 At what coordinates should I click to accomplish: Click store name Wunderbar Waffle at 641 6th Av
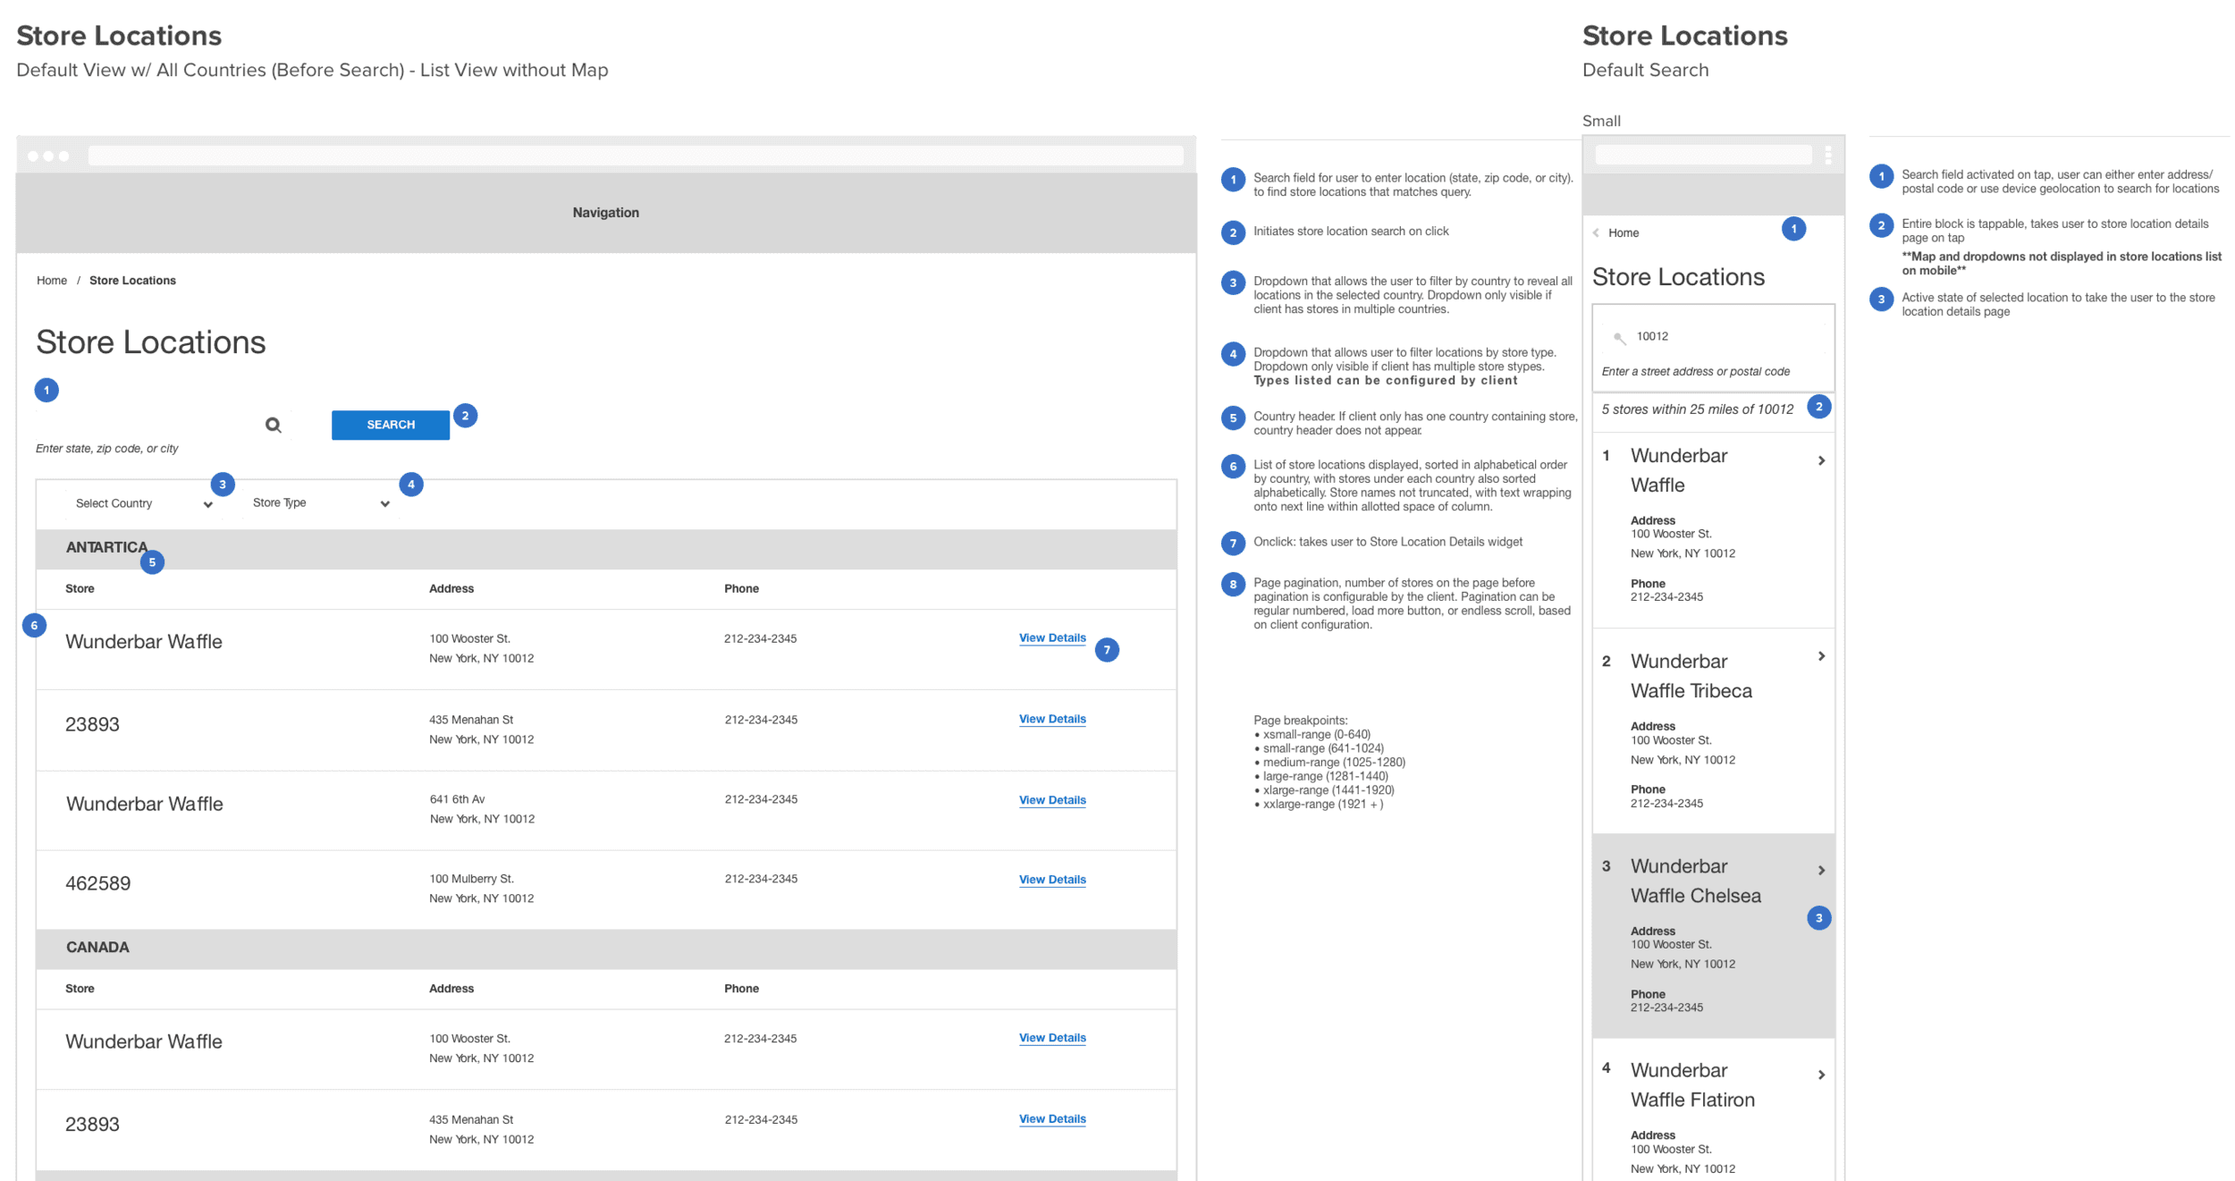click(145, 805)
